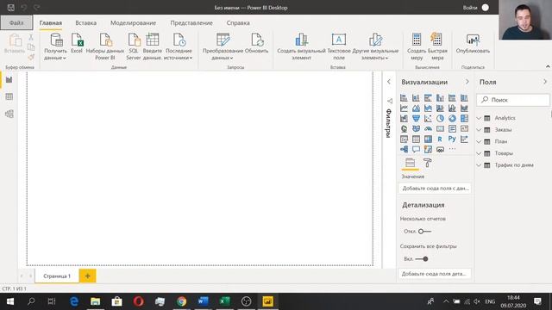The width and height of the screenshot is (552, 310).
Task: Select the Страница 1 page tab
Action: [x=57, y=276]
